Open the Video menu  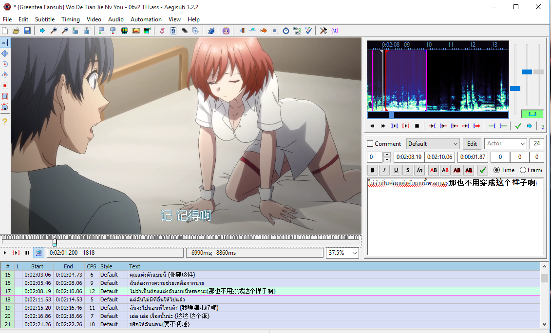[94, 19]
